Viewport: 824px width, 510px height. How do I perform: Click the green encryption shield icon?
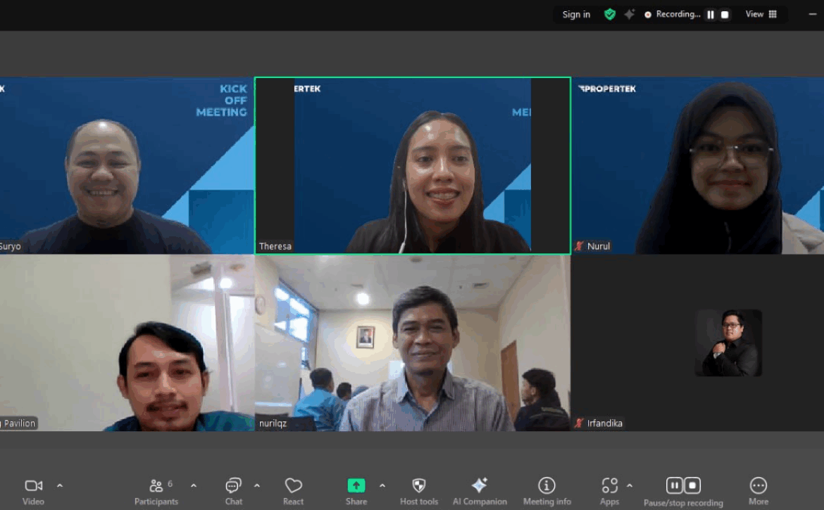pyautogui.click(x=610, y=14)
